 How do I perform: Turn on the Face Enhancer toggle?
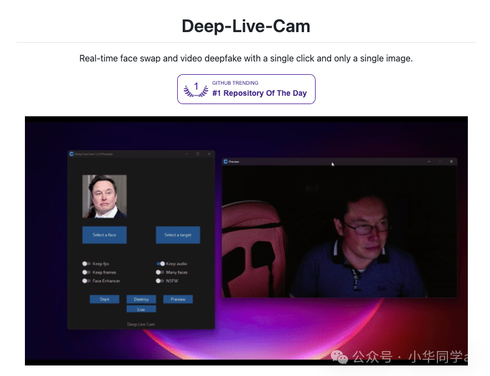pos(86,281)
